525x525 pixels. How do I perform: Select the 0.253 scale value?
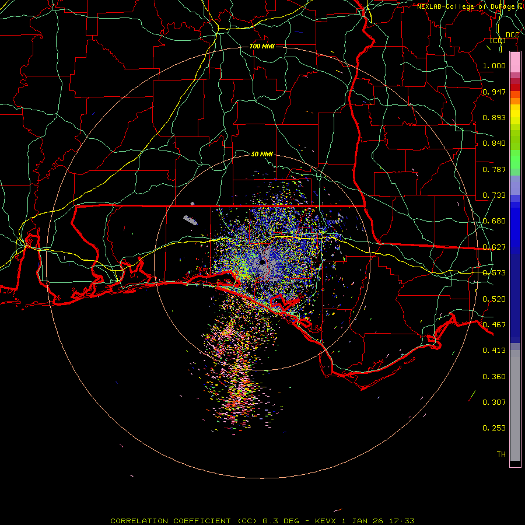[x=494, y=428]
